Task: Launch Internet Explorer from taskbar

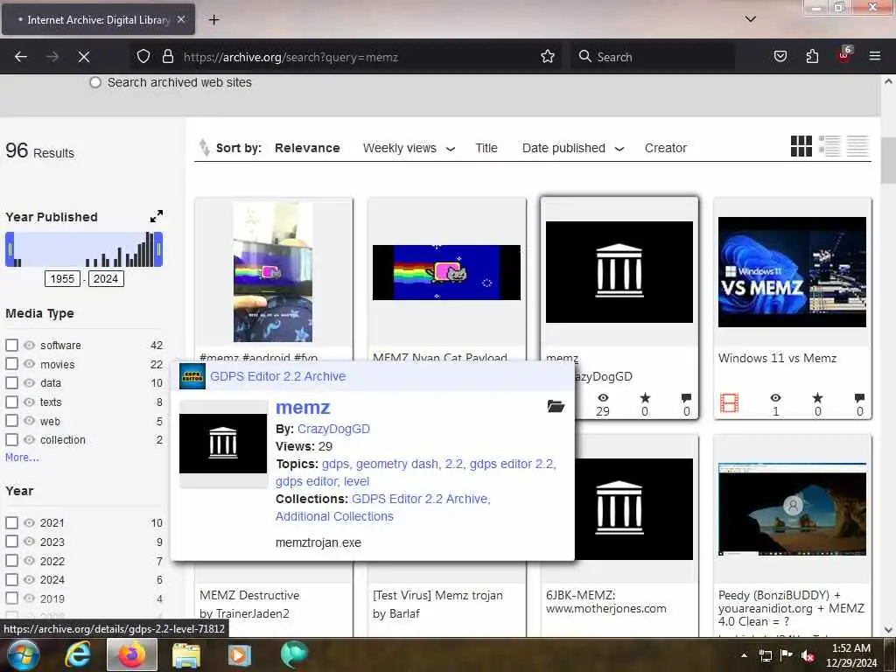Action: coord(77,654)
